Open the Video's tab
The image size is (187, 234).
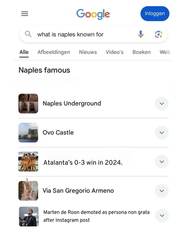tap(115, 52)
